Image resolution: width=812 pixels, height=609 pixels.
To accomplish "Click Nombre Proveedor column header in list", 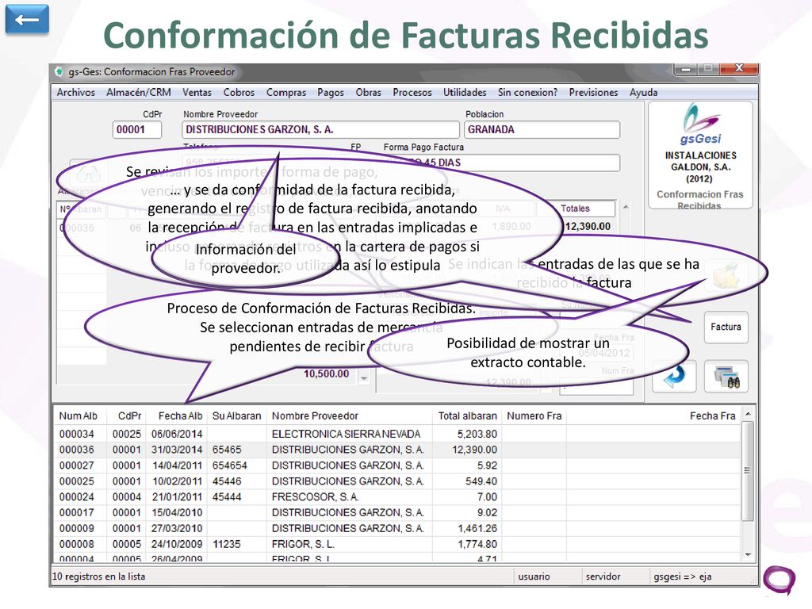I will (316, 416).
